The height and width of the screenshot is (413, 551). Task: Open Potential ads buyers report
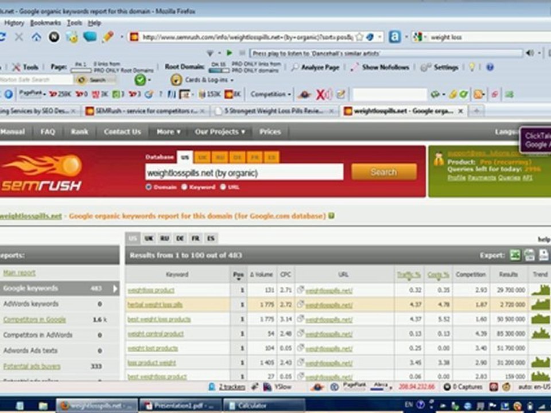(x=32, y=367)
